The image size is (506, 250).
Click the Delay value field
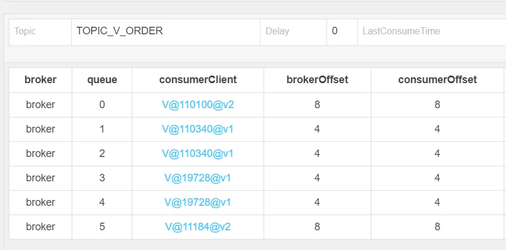click(342, 31)
